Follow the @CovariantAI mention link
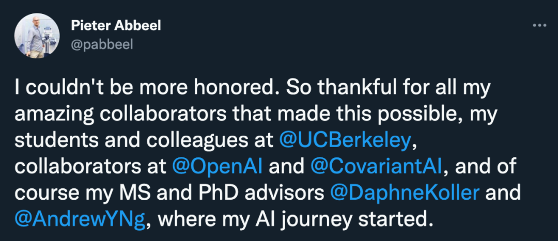 376,167
